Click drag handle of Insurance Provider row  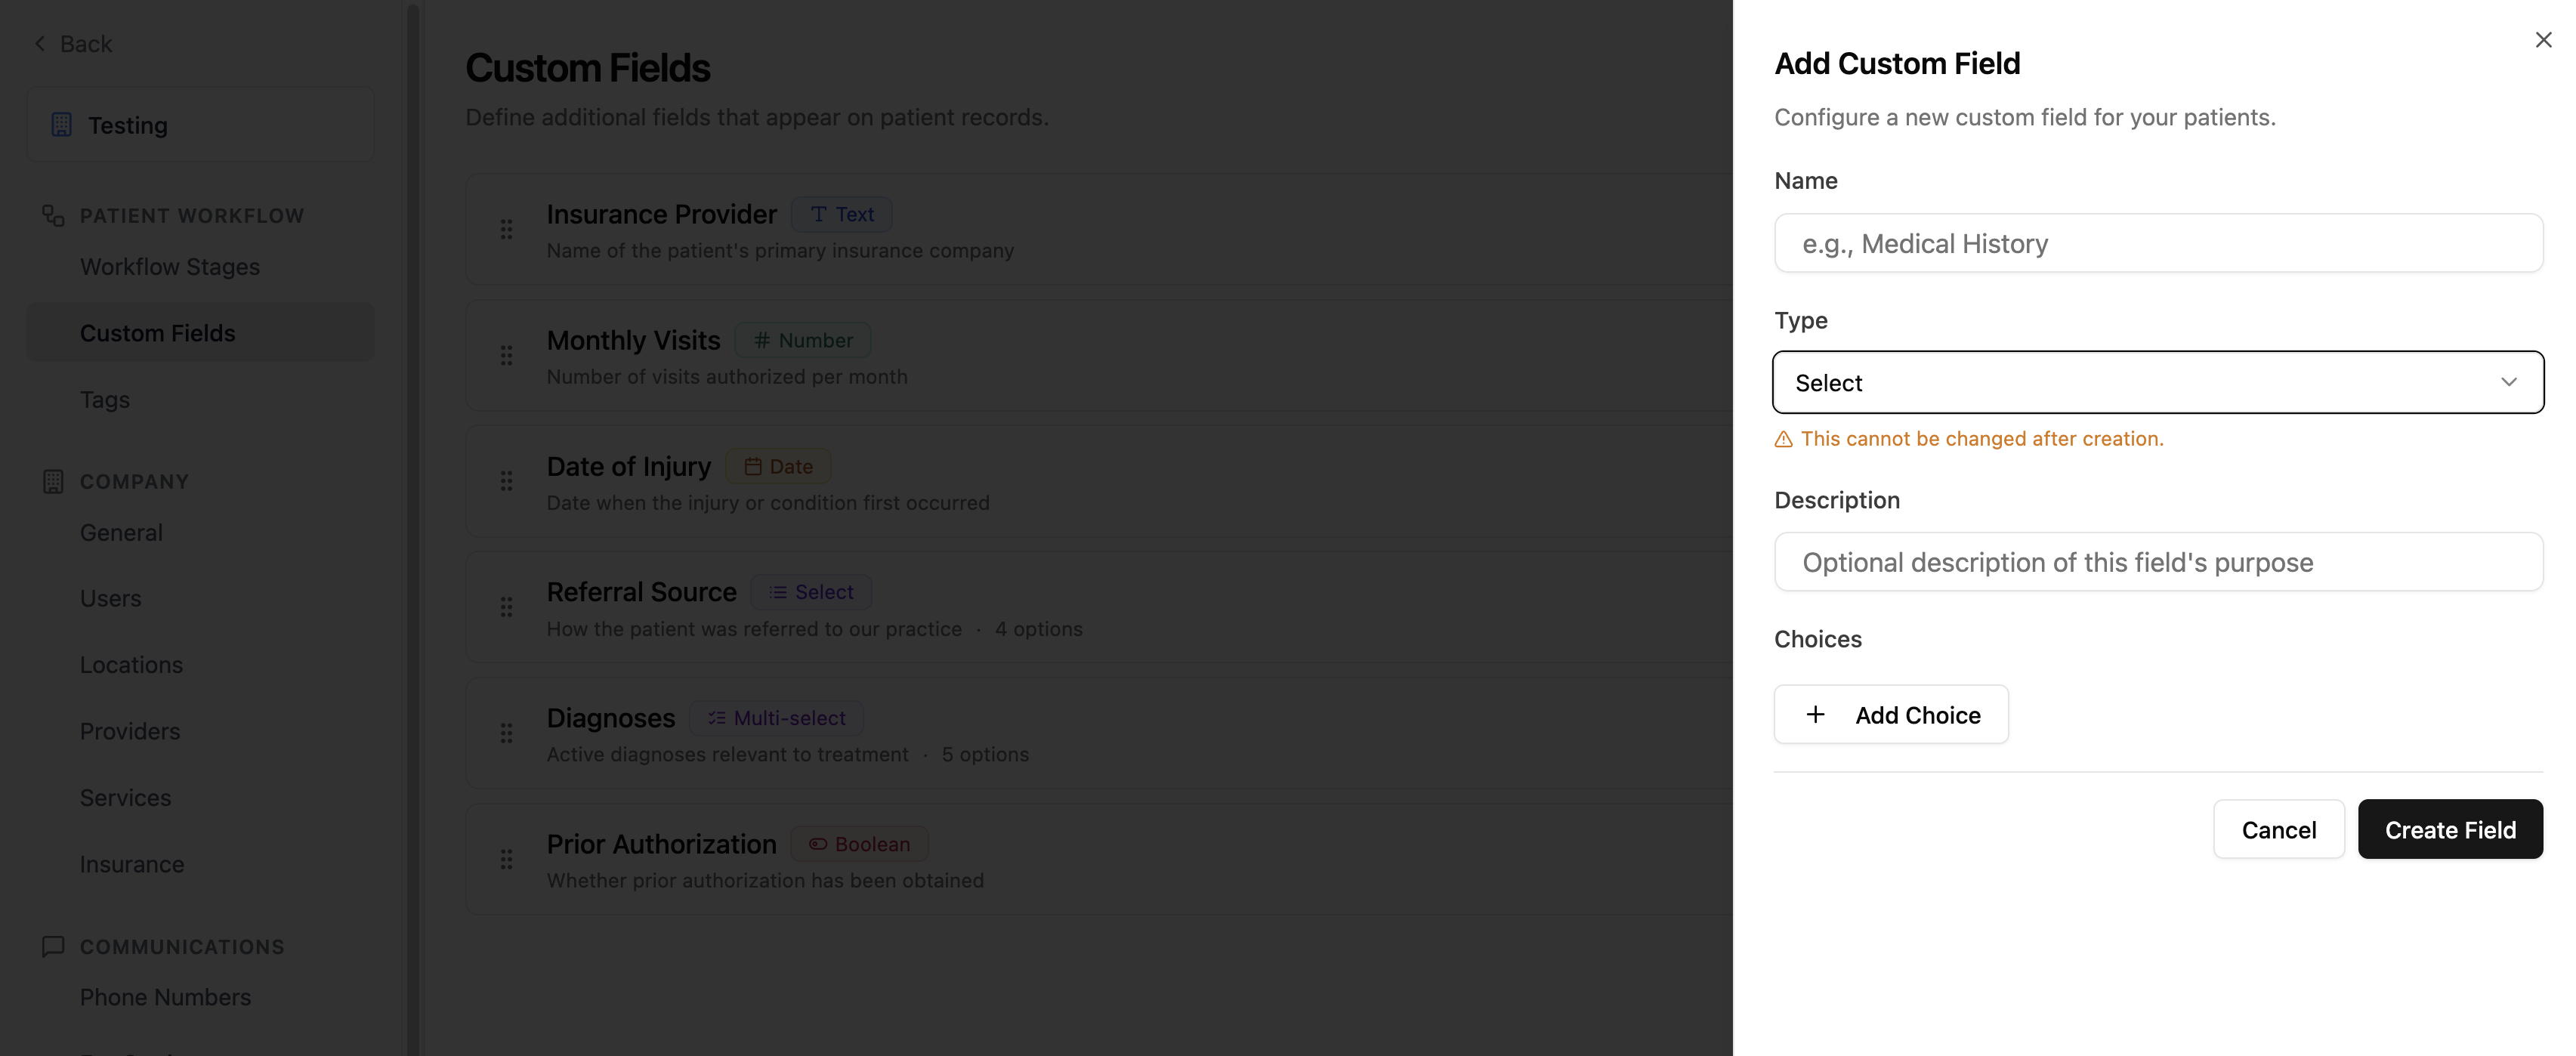pyautogui.click(x=506, y=229)
